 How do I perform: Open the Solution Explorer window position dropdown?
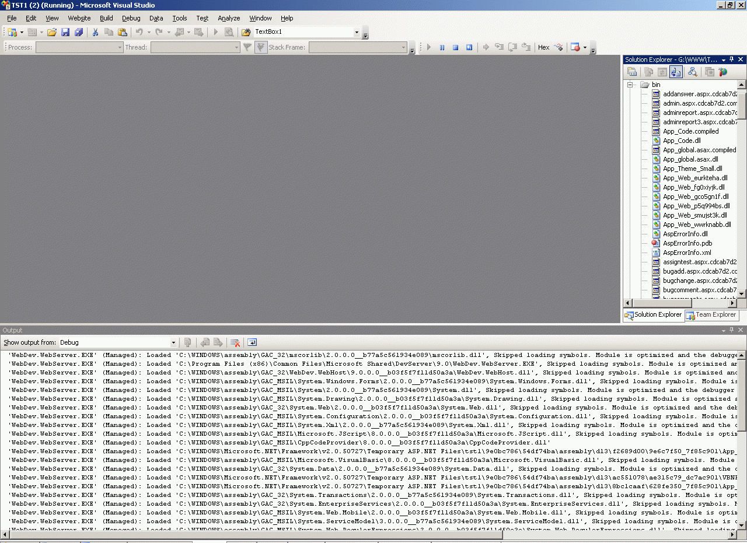click(x=724, y=59)
